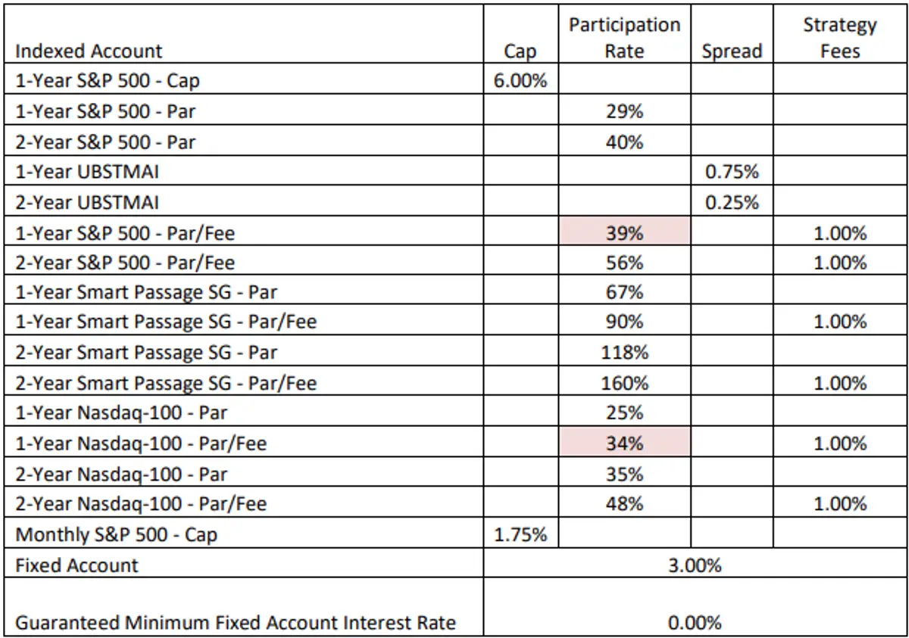Select the highlighted 34% participation rate cell

[625, 443]
